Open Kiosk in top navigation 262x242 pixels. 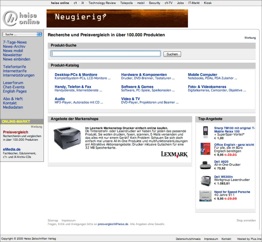208,3
